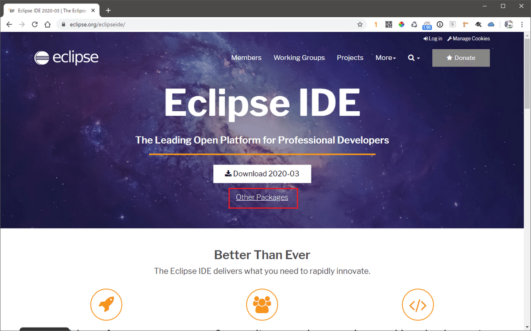This screenshot has height=331, width=531.
Task: Click the orange rocket icon
Action: (x=106, y=305)
